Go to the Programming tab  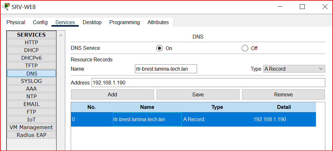124,22
